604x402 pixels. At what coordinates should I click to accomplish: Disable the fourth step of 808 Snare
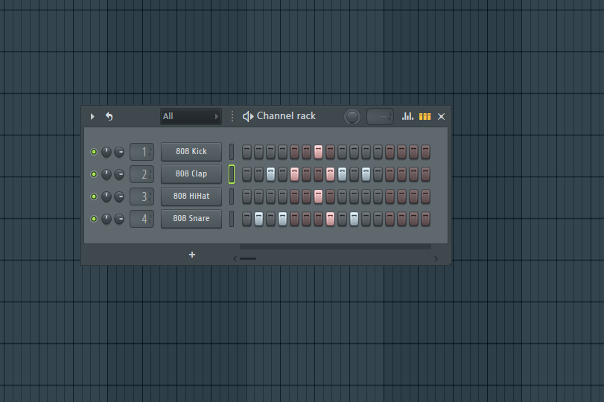[x=282, y=219]
